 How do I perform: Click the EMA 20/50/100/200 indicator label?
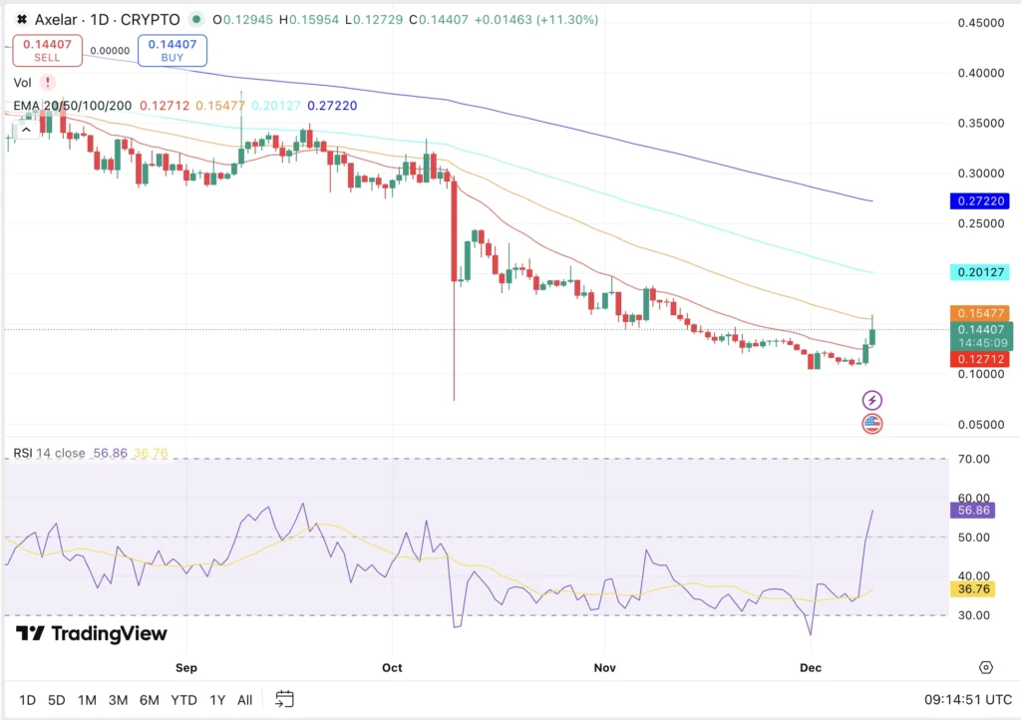72,106
